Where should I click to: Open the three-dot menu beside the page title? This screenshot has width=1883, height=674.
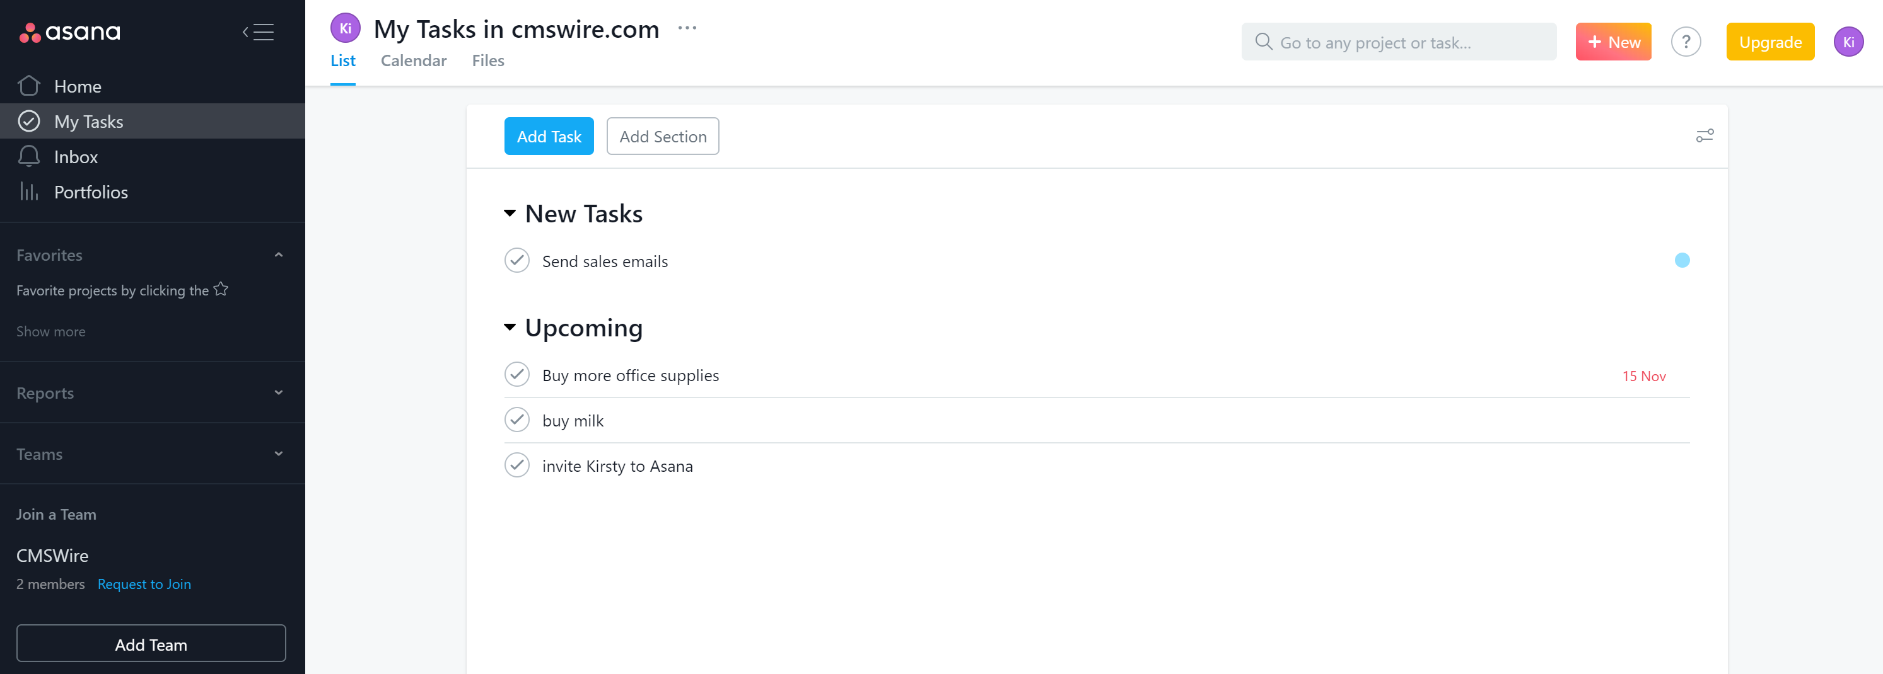pyautogui.click(x=686, y=28)
